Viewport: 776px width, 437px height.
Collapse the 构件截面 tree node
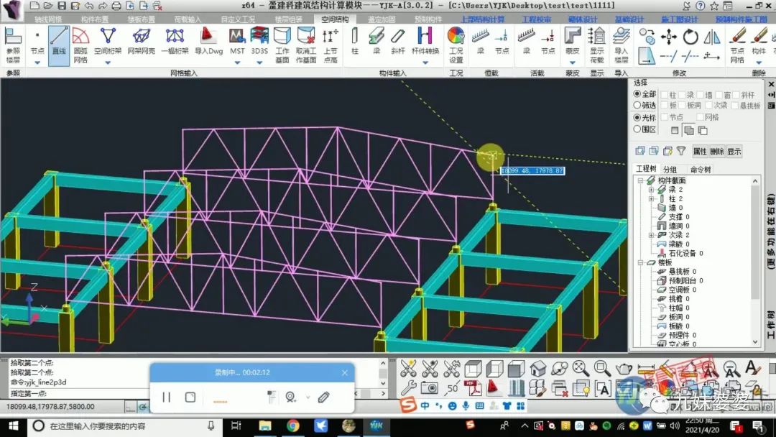click(640, 180)
